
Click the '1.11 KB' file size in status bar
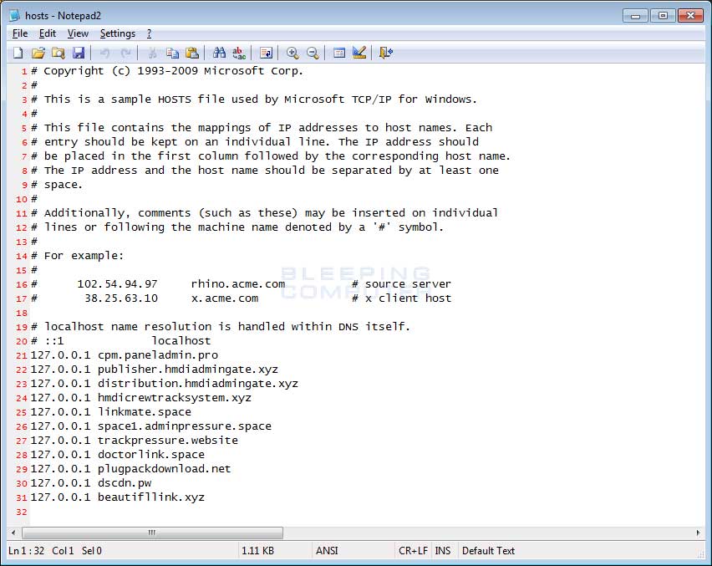point(257,551)
